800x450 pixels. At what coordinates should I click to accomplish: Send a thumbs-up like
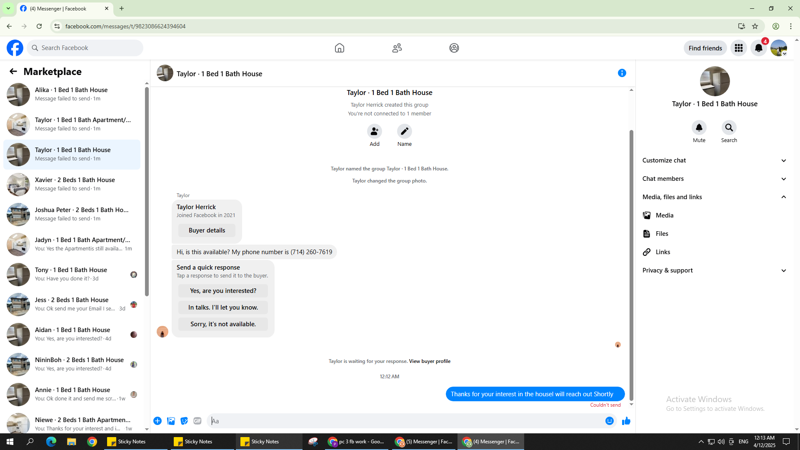click(626, 421)
